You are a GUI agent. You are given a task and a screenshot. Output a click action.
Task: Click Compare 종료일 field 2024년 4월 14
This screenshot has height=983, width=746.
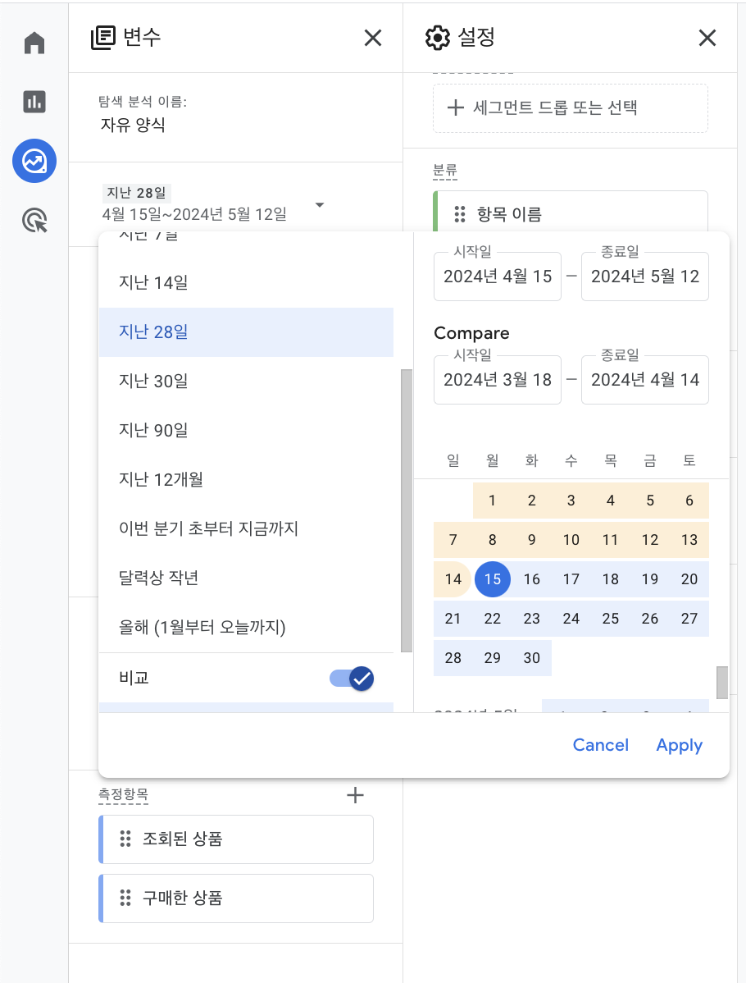coord(645,380)
